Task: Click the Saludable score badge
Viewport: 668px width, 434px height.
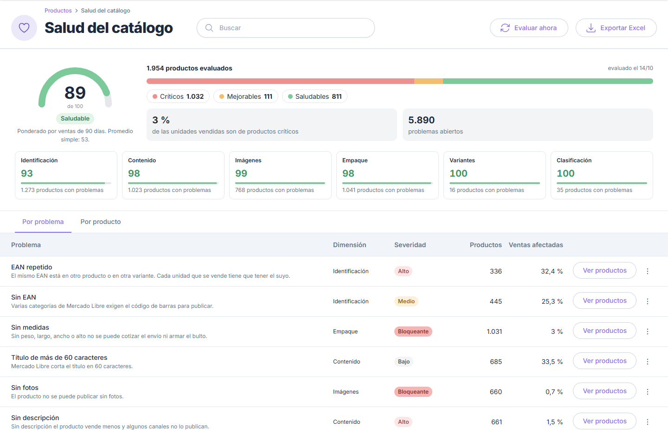Action: click(x=75, y=119)
